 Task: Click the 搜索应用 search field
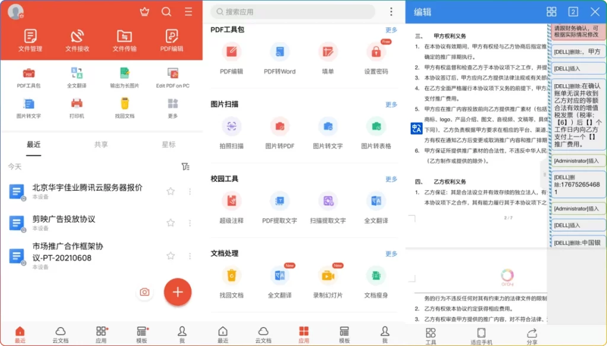tap(292, 12)
